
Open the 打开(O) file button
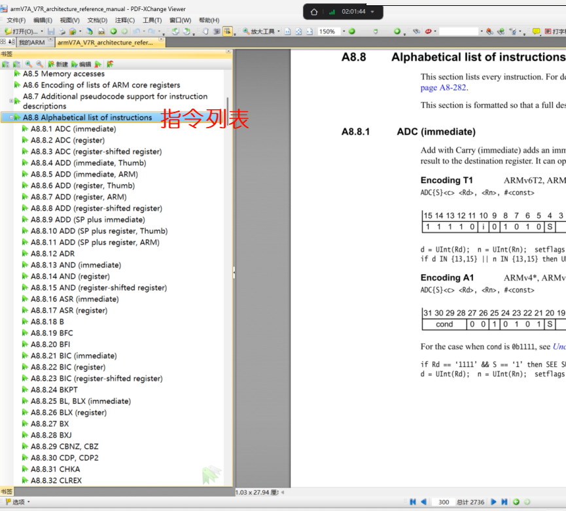click(x=22, y=31)
